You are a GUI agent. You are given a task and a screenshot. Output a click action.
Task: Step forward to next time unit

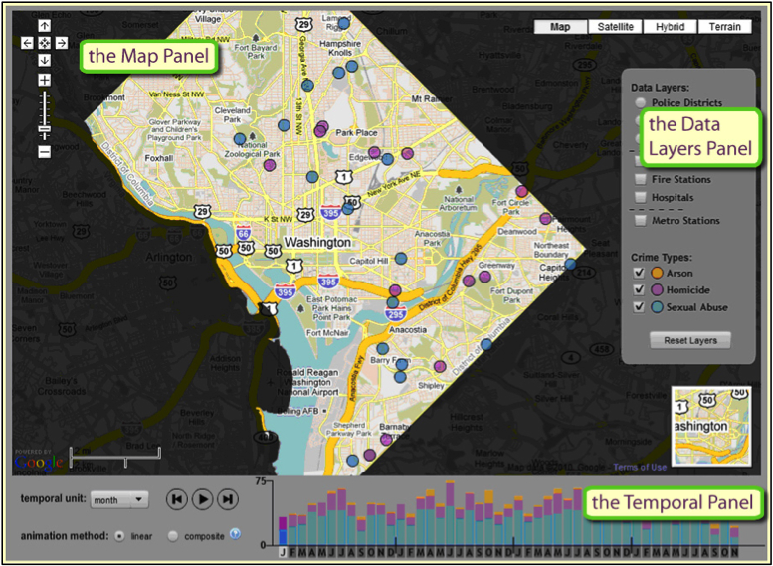coord(228,499)
